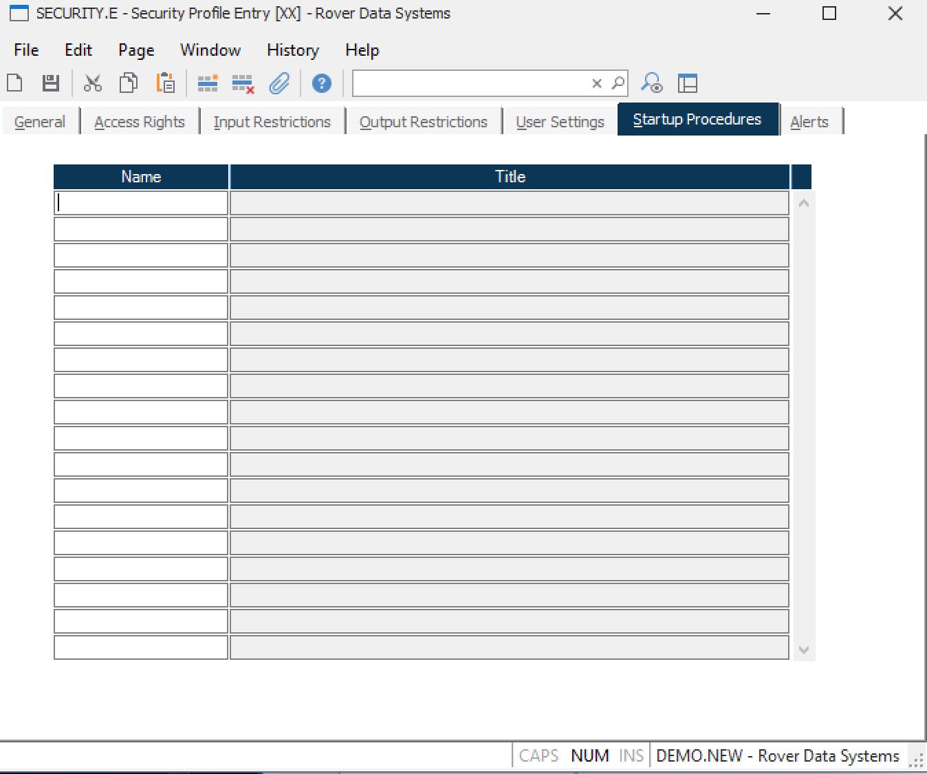The width and height of the screenshot is (927, 774).
Task: Clear the search box with the X
Action: point(597,83)
